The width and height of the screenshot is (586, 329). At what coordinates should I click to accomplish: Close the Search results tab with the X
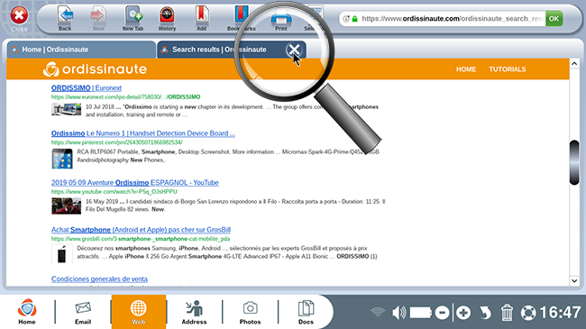pyautogui.click(x=294, y=50)
